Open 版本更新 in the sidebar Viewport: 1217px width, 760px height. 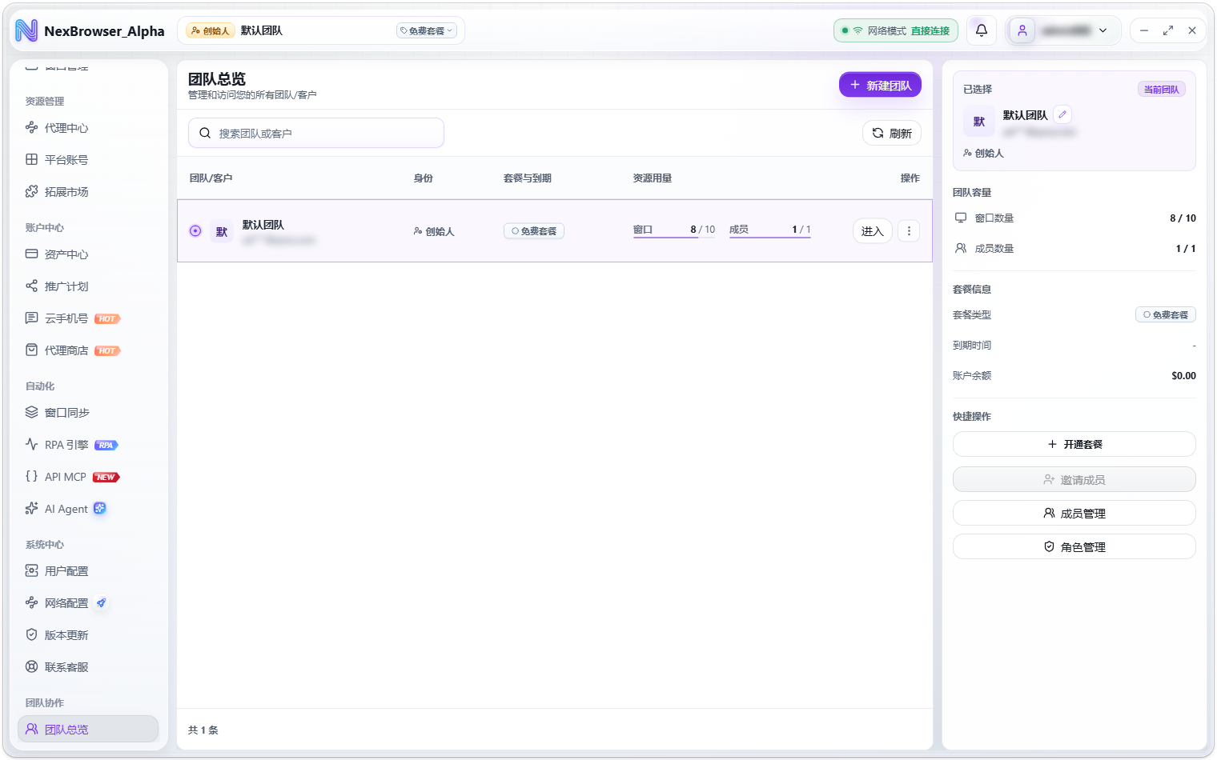tap(88, 634)
